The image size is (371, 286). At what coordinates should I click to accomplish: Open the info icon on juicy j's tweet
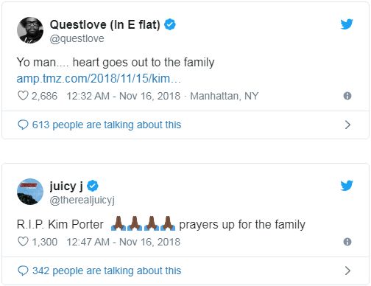point(347,242)
